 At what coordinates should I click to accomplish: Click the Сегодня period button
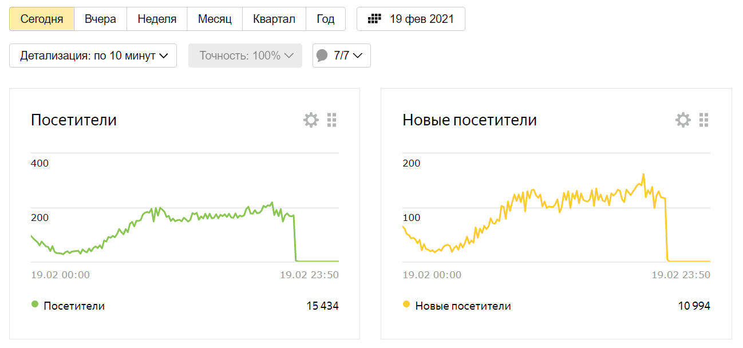click(42, 19)
